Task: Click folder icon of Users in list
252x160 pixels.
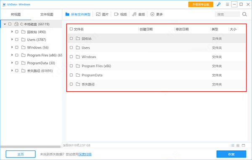Action: click(78, 48)
